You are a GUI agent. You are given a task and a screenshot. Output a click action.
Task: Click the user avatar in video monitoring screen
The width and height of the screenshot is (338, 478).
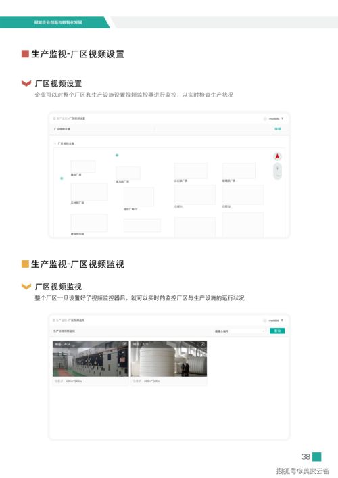tap(264, 320)
